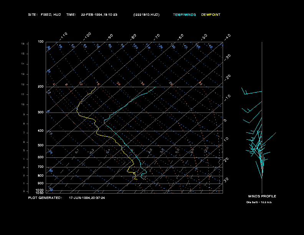304x235 pixels.
Task: Select the TIME: header label
Action: pos(71,15)
